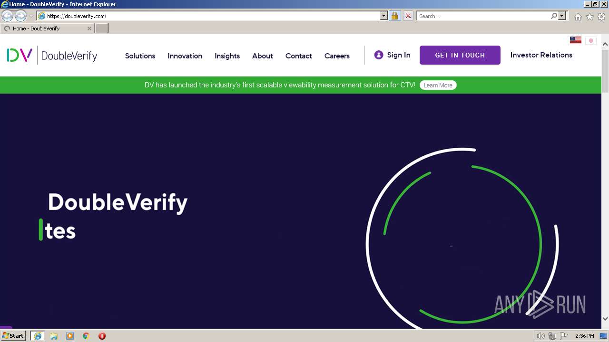The image size is (609, 342).
Task: Close the Home - DoubleVerify tab
Action: coord(89,28)
